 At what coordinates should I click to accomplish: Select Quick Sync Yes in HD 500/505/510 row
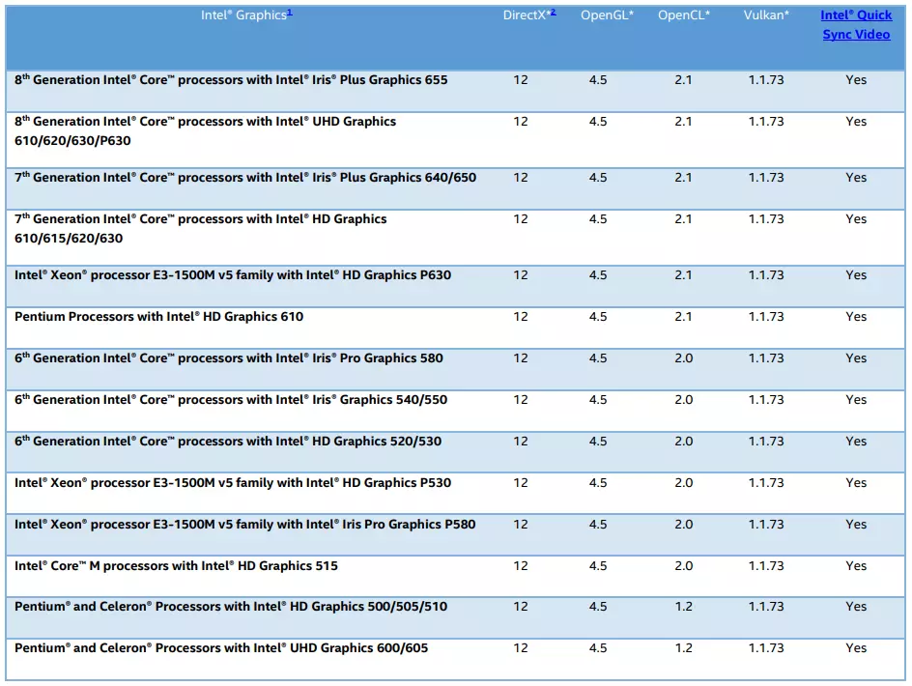[x=856, y=606]
